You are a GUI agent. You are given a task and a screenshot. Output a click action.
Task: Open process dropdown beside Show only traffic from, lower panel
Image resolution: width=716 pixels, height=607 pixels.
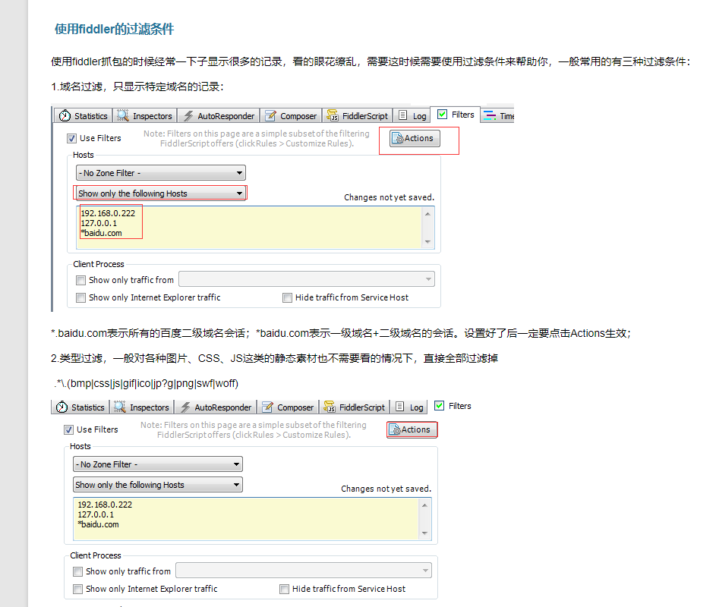pos(304,571)
